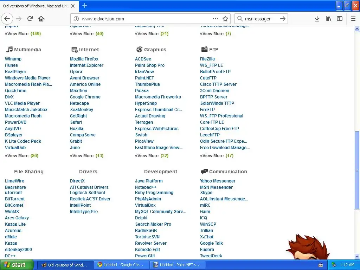Open IrfanView link
The width and height of the screenshot is (360, 270).
pos(144,72)
